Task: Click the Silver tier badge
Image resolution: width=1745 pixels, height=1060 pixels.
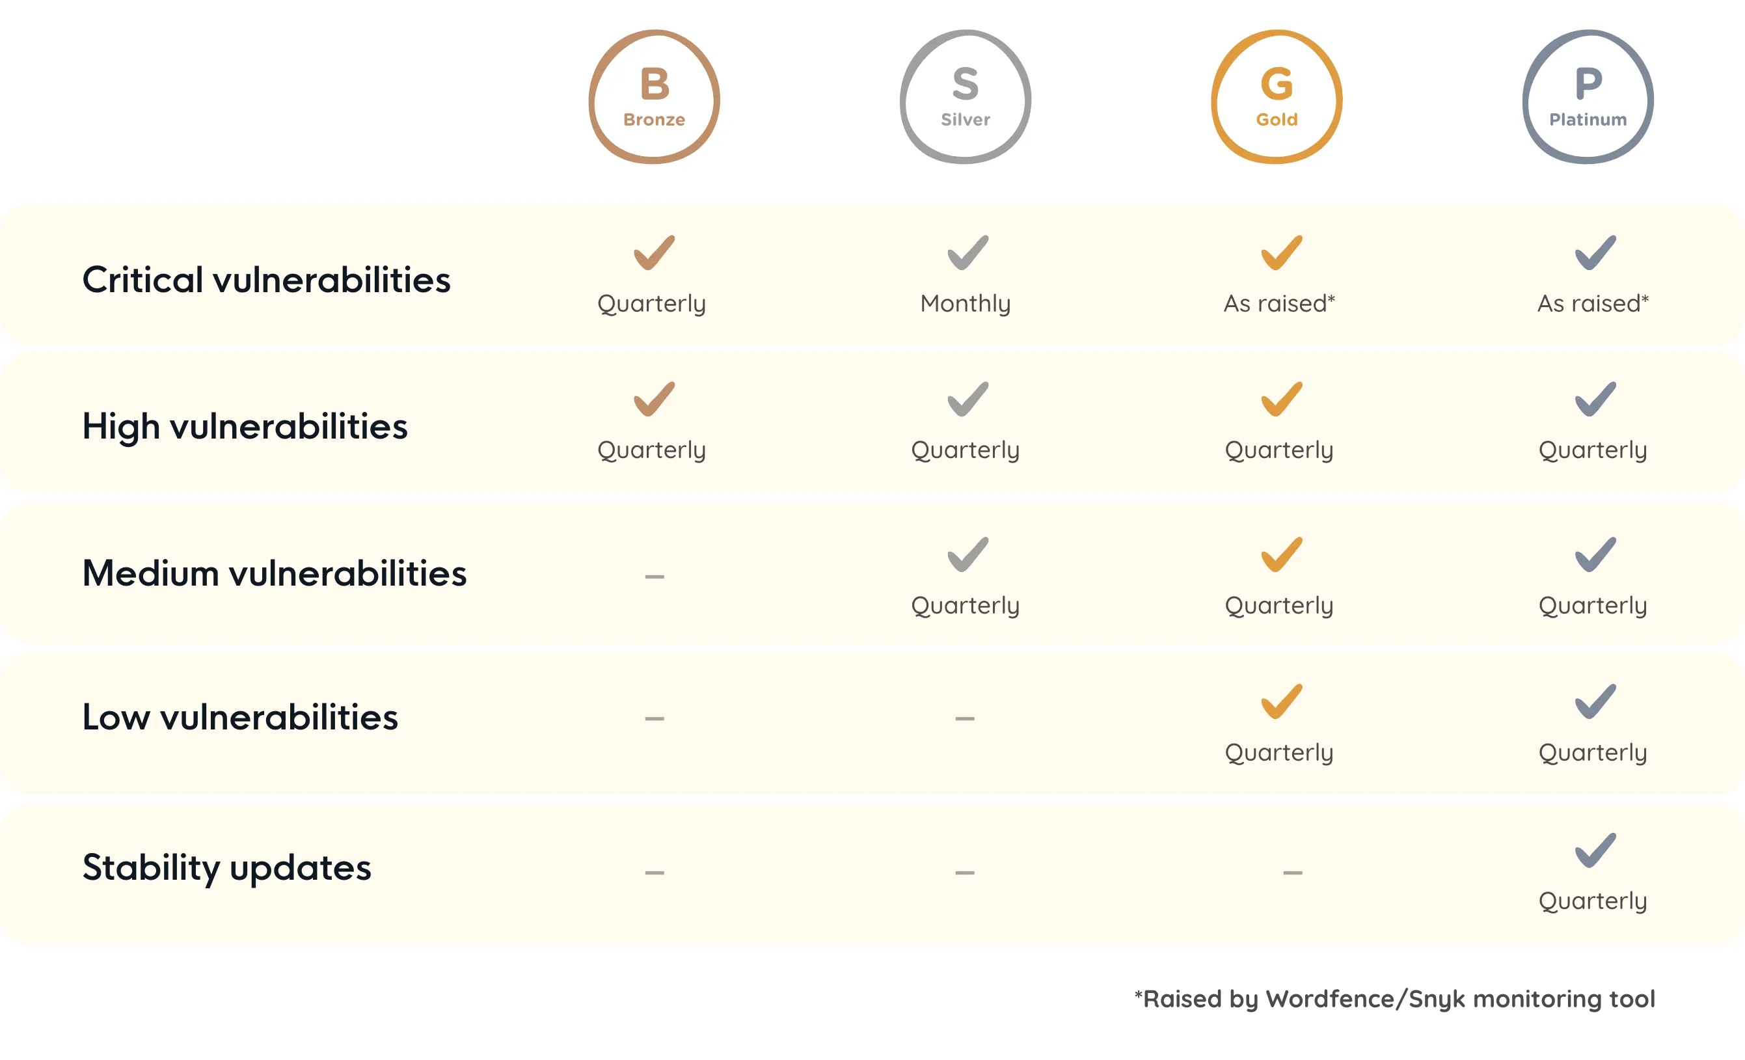Action: (966, 97)
